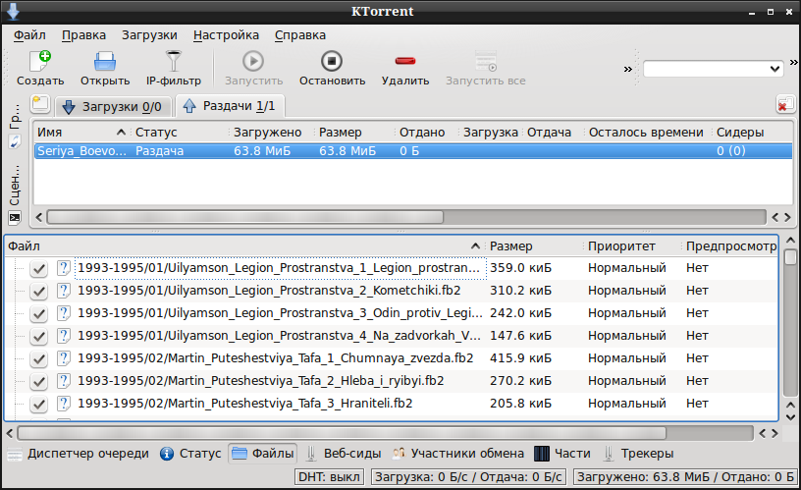Click file icon of Tafa_3_Hraniteli.fb2
This screenshot has height=490, width=801.
(64, 404)
